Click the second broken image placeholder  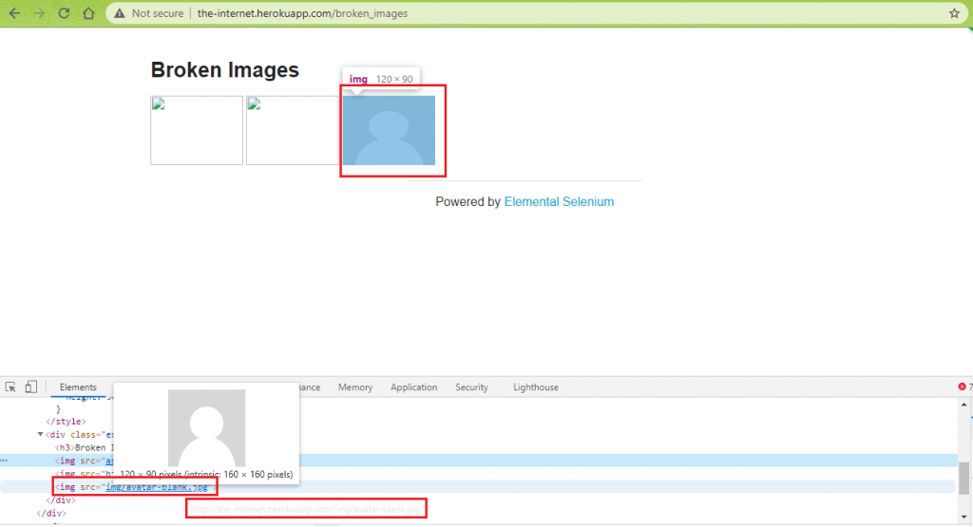(293, 130)
